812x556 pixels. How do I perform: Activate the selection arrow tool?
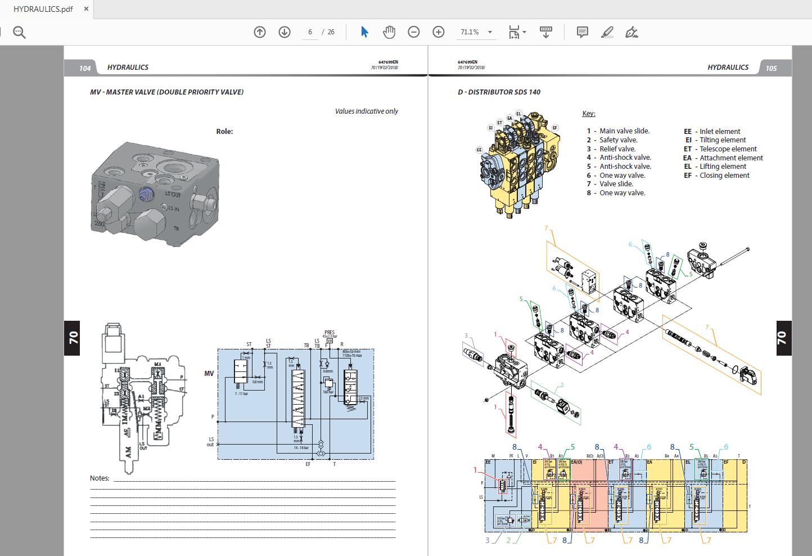pos(364,32)
